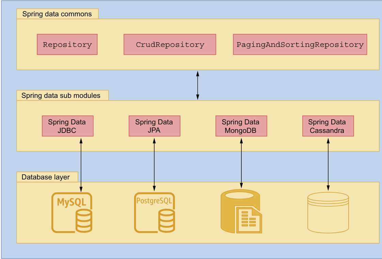This screenshot has height=259, width=382.
Task: Select the arrow linking JDBC to MySQL
Action: pos(81,164)
